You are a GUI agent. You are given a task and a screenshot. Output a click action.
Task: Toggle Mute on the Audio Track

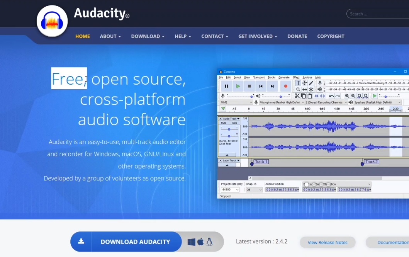(224, 123)
